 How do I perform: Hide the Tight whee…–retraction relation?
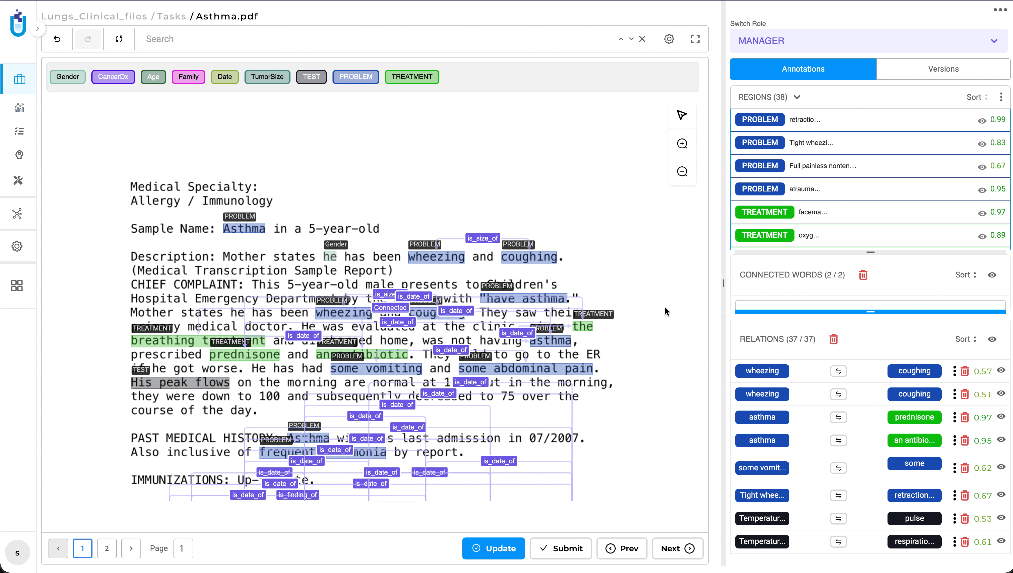1002,494
